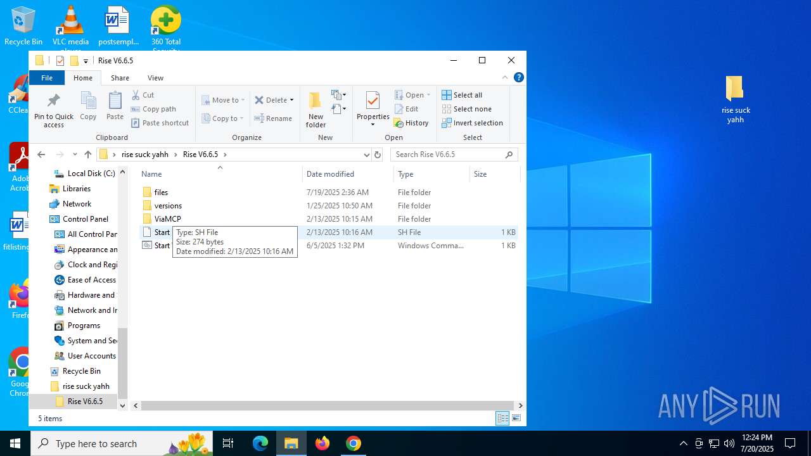Open the File tab
The width and height of the screenshot is (811, 456).
tap(47, 78)
